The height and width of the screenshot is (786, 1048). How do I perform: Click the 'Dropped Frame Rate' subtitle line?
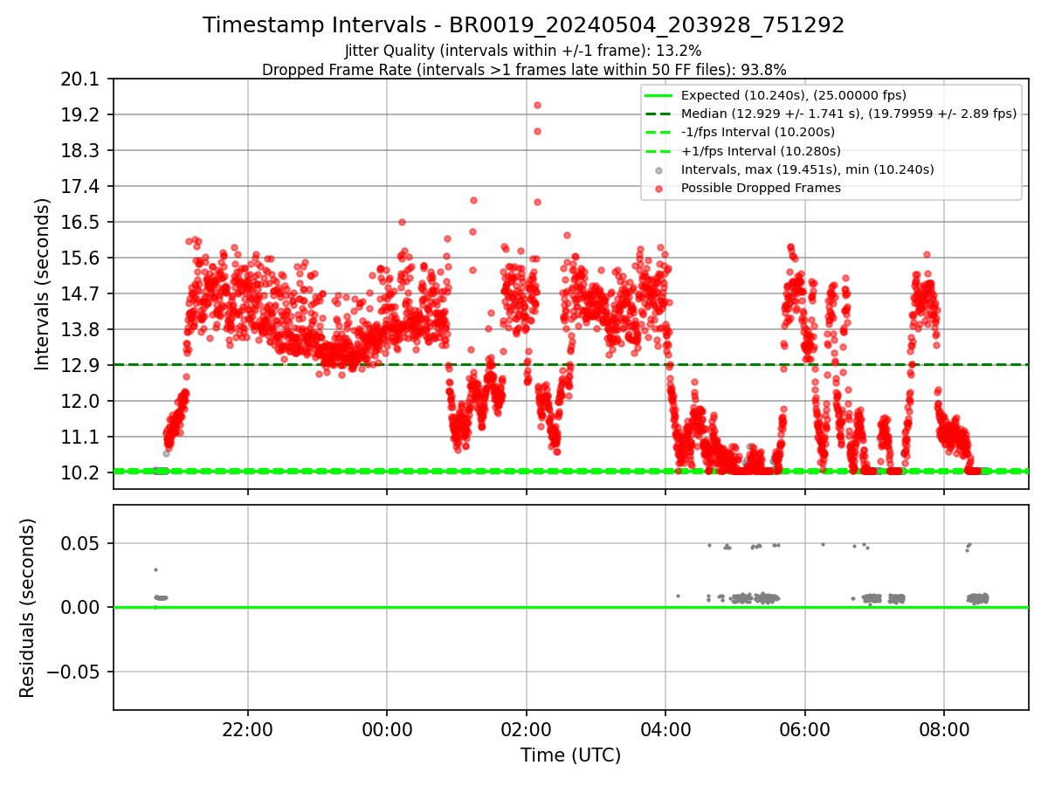click(524, 70)
